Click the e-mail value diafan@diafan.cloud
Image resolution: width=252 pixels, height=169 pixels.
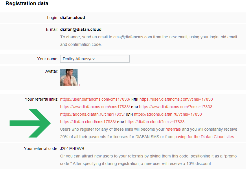(81, 29)
